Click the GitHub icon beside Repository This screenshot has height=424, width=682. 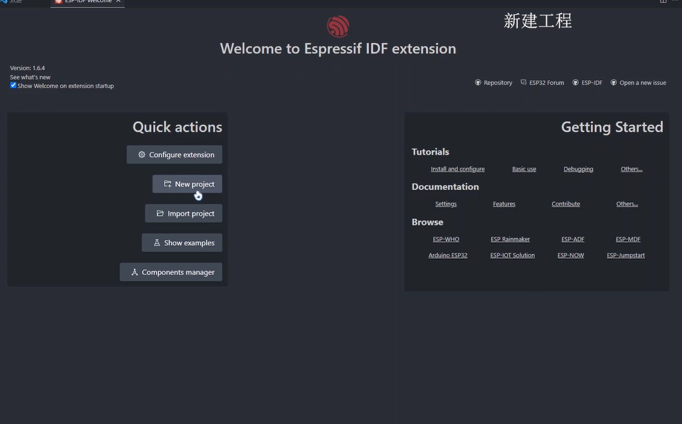478,83
